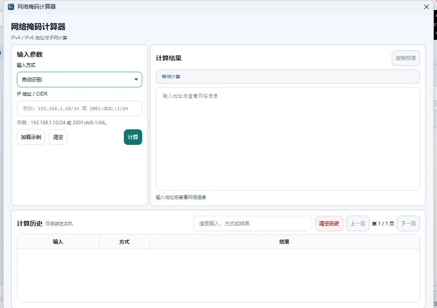Click the 第 1 / 1 页 page indicator
This screenshot has width=437, height=308.
click(383, 223)
